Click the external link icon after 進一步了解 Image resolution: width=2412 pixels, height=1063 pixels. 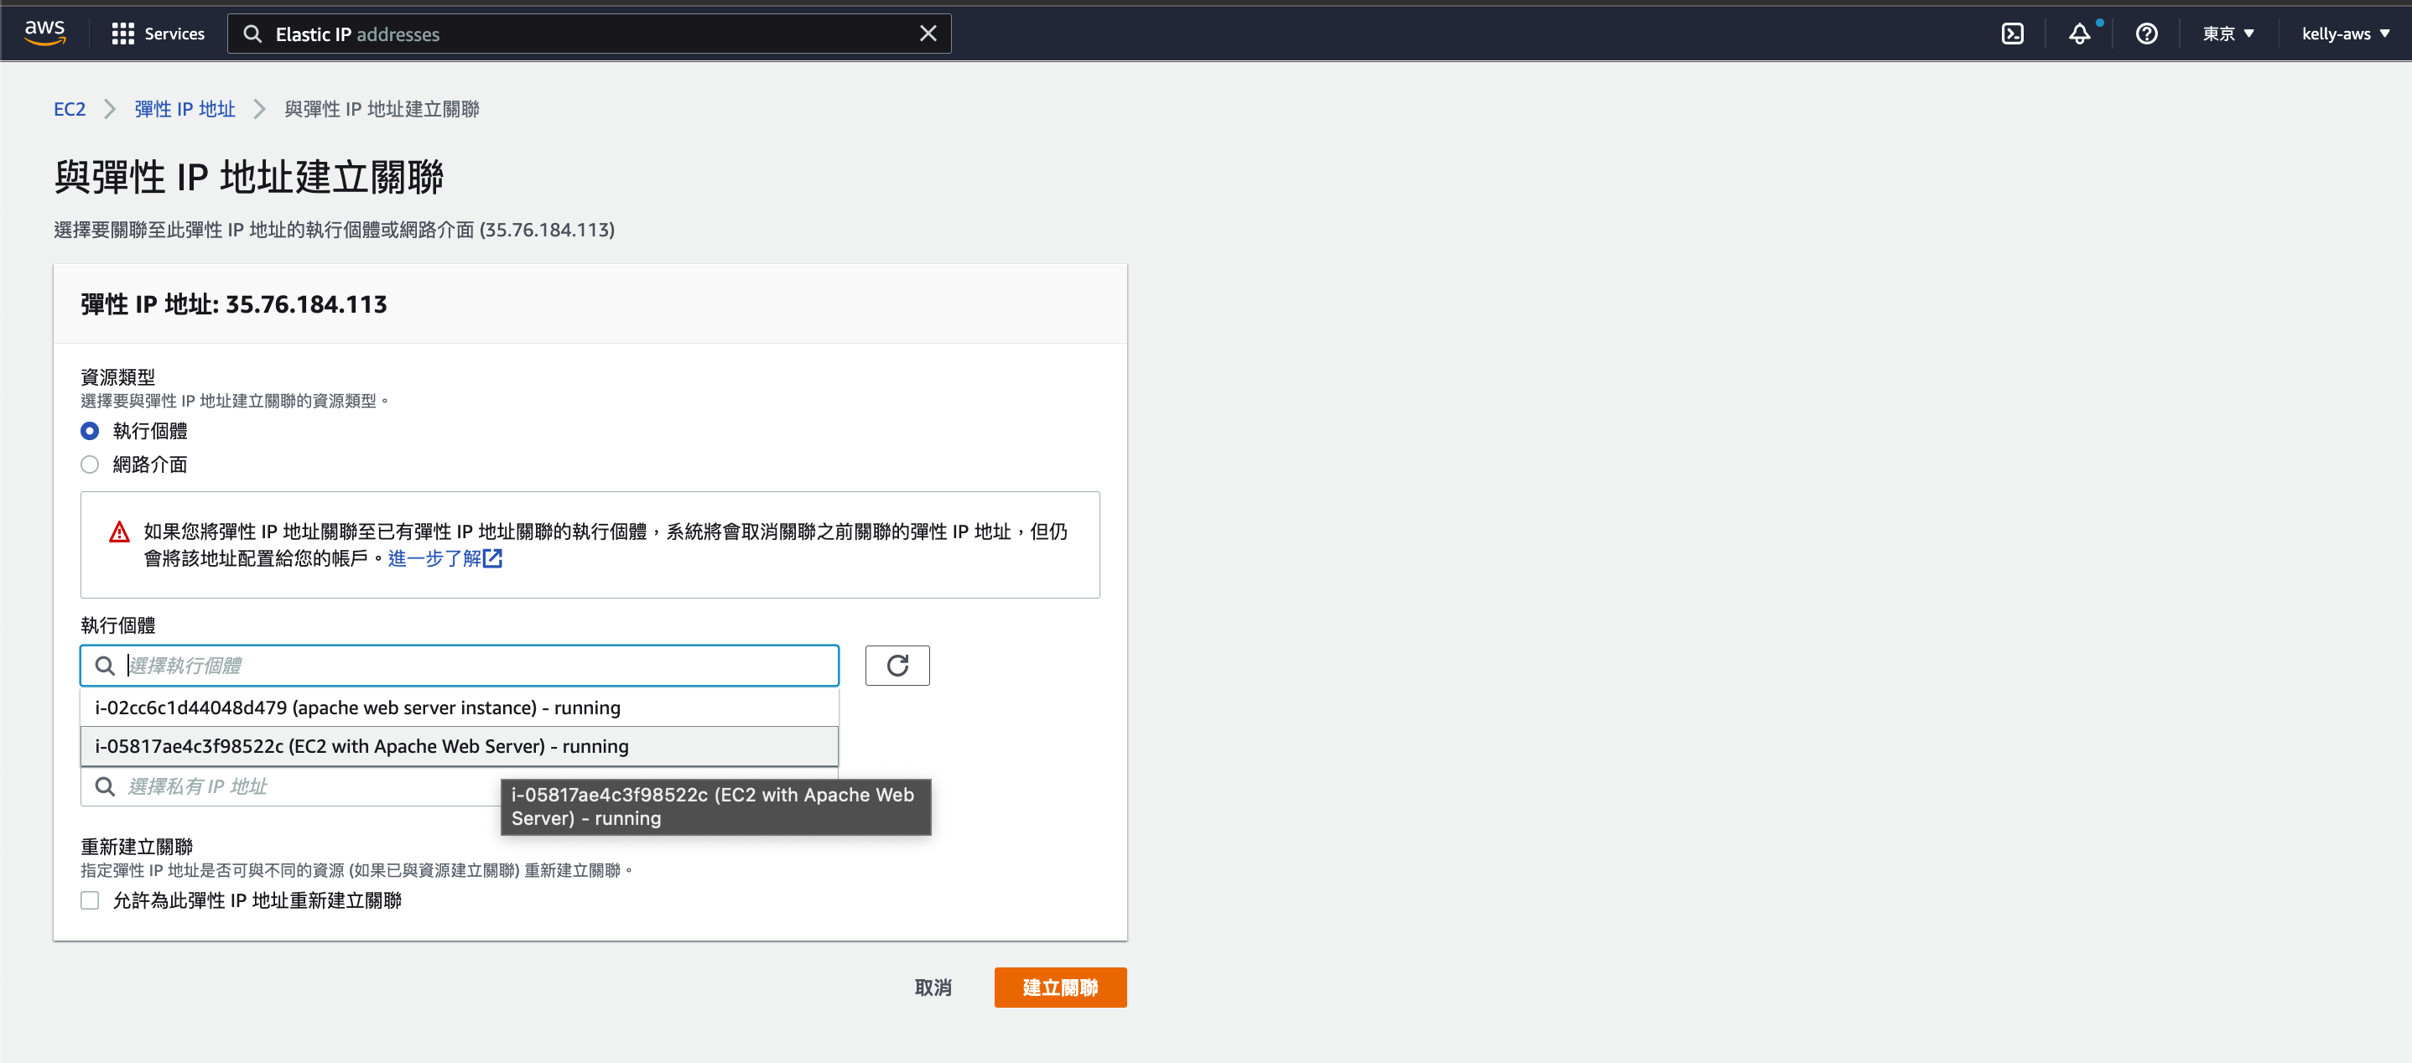click(x=492, y=558)
